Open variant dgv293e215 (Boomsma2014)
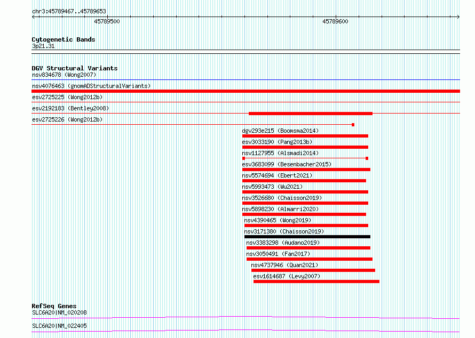475x338 pixels. click(x=280, y=131)
